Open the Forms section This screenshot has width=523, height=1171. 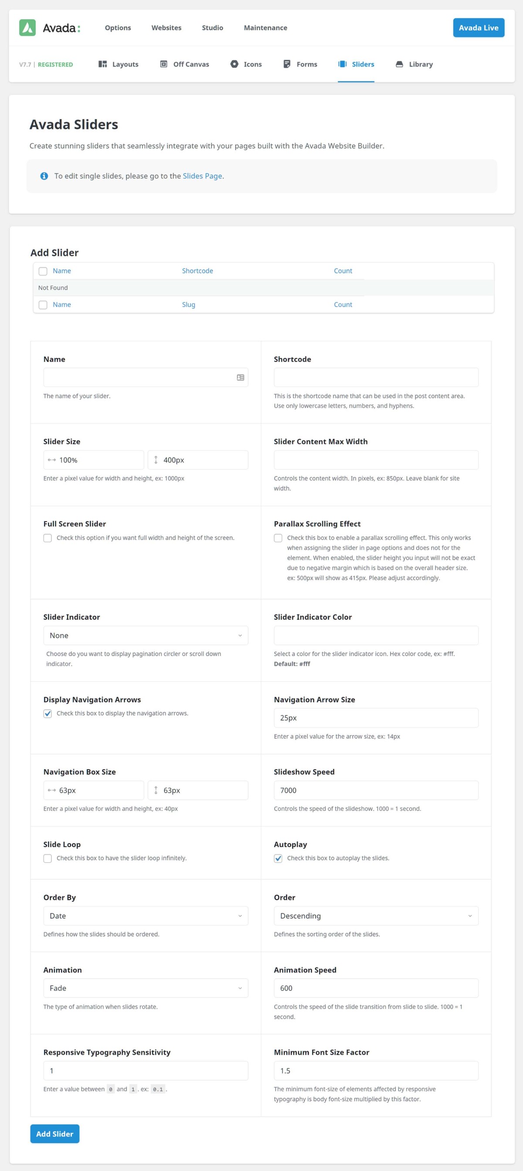point(286,64)
